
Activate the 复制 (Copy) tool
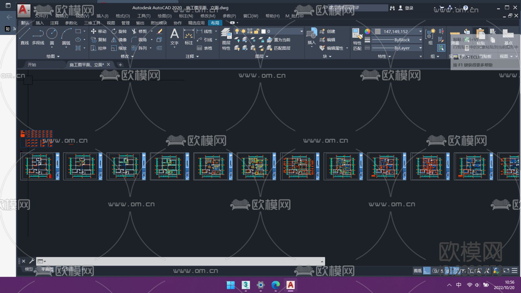pyautogui.click(x=99, y=40)
